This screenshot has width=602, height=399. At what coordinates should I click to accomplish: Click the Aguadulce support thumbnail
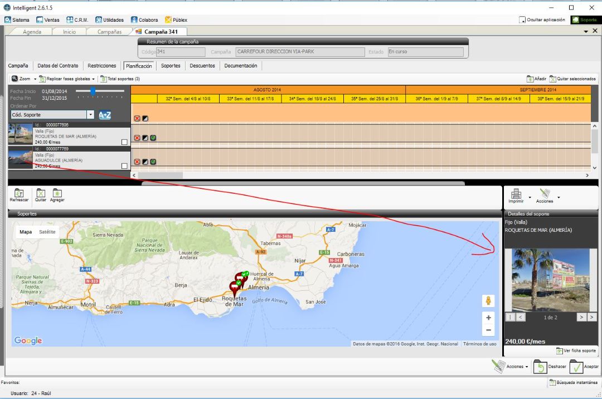pyautogui.click(x=20, y=158)
